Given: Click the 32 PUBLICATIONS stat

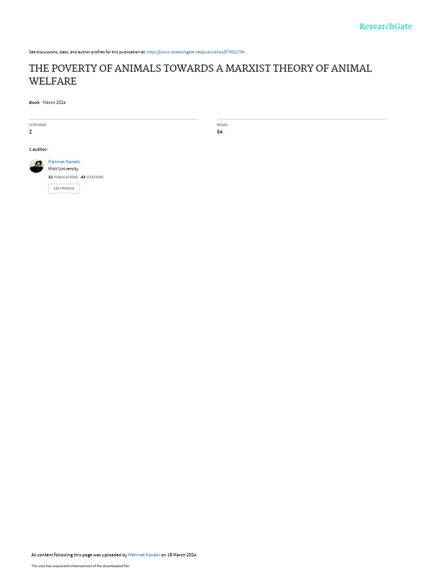Looking at the screenshot, I should pyautogui.click(x=63, y=177).
